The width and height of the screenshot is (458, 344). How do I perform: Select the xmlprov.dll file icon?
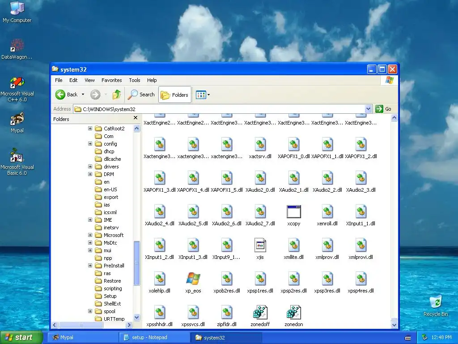(327, 245)
